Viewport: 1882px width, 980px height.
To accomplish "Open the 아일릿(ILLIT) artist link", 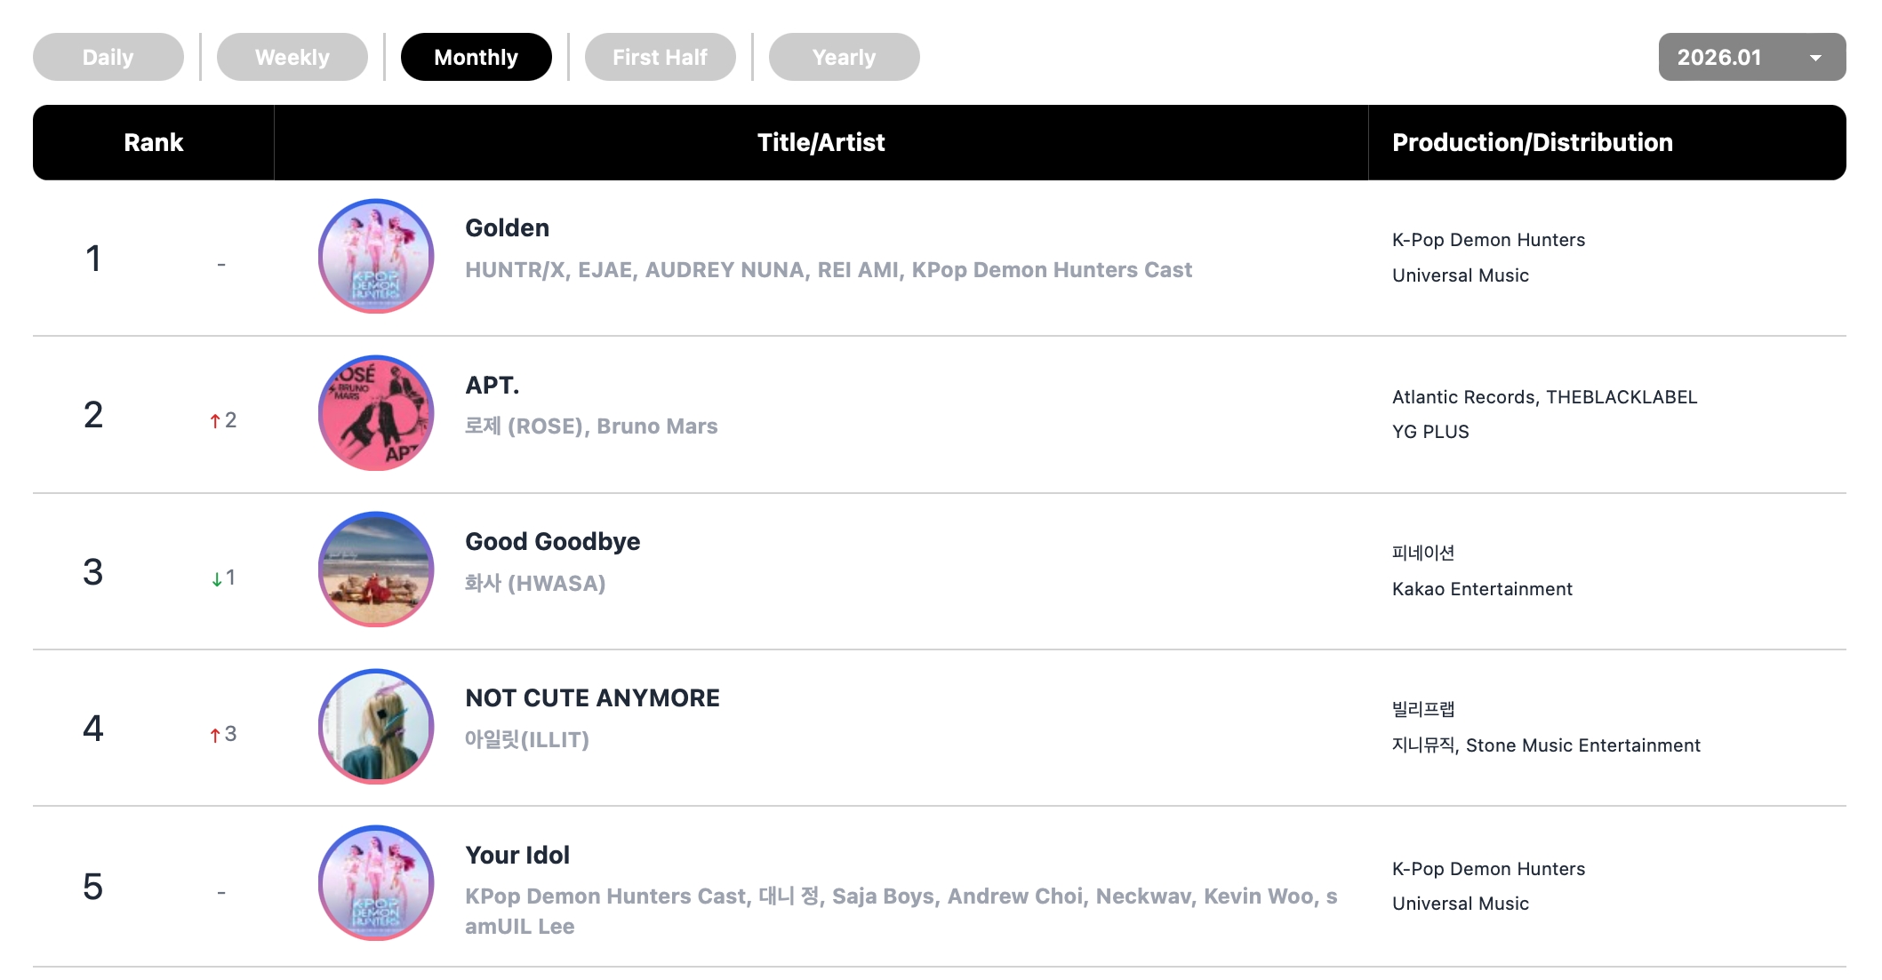I will coord(527,740).
